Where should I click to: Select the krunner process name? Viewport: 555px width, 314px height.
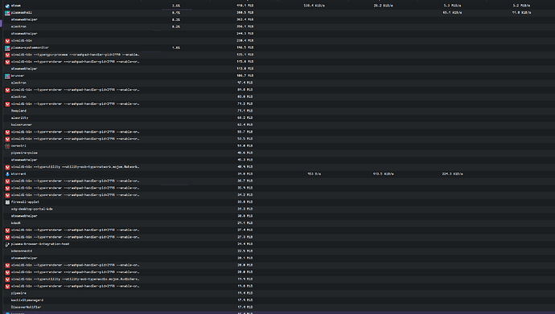[x=18, y=76]
